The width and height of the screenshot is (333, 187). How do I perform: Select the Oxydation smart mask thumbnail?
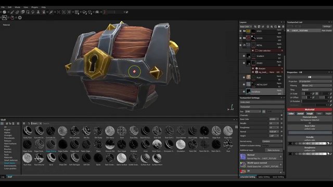point(181,145)
